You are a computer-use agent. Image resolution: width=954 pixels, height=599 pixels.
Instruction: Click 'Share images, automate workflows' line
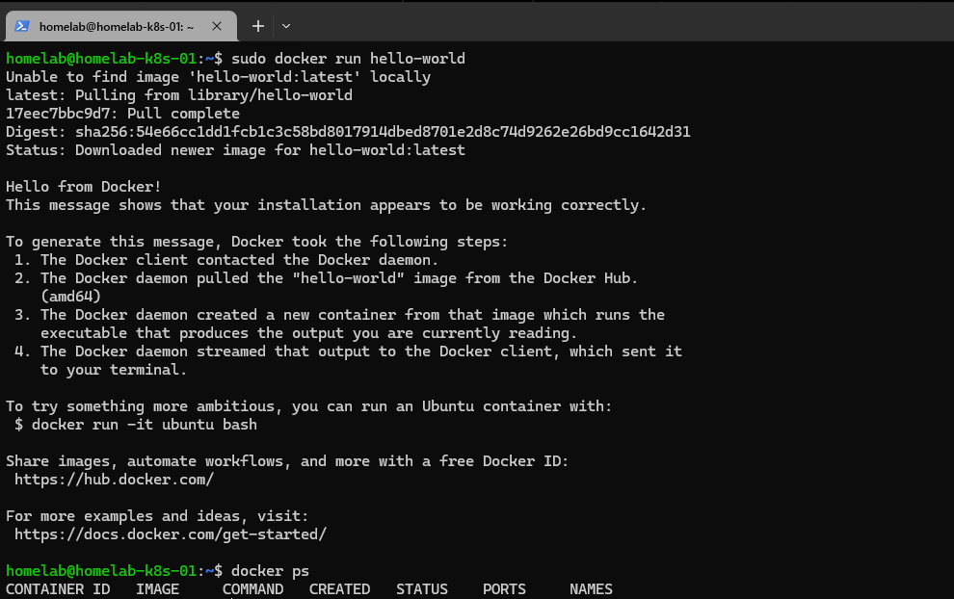(287, 461)
